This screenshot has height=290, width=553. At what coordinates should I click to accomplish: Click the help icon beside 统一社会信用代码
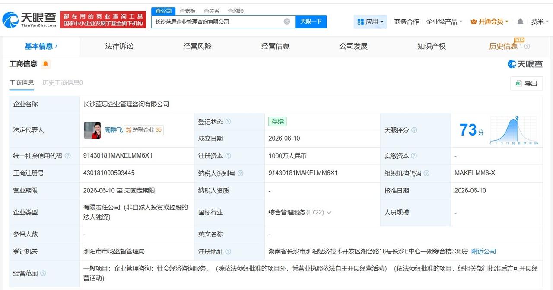tap(68, 156)
